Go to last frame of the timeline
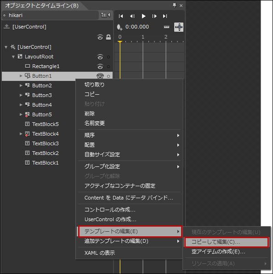The height and width of the screenshot is (274, 273). pyautogui.click(x=165, y=16)
